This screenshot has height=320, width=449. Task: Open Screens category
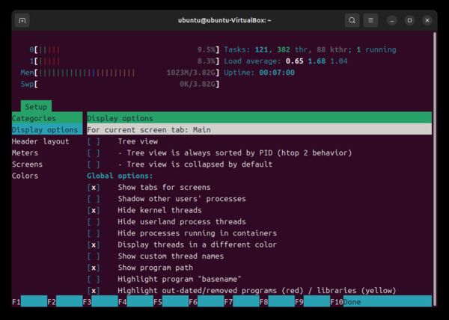pos(27,164)
